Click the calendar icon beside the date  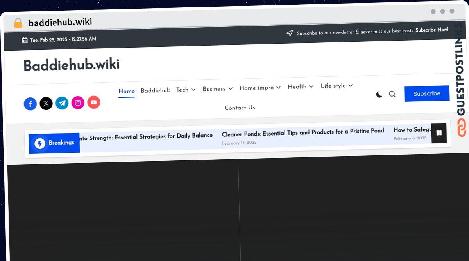click(x=25, y=40)
